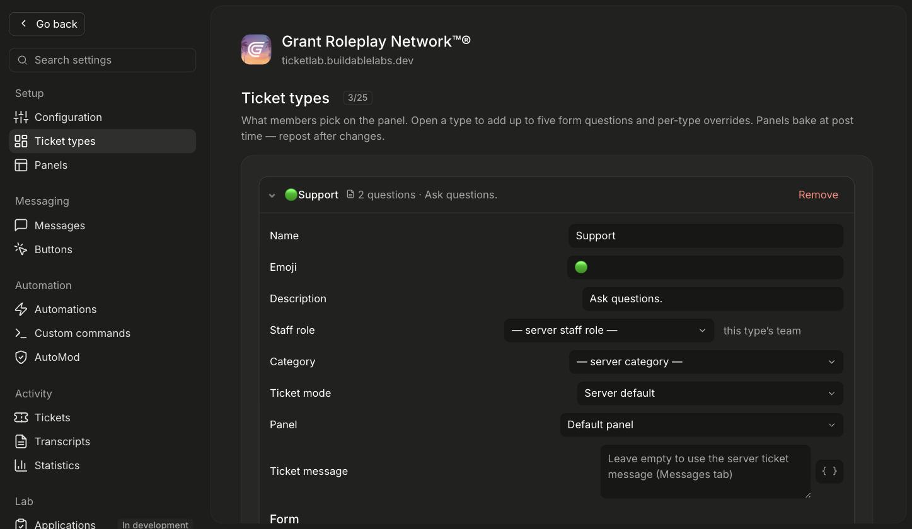The width and height of the screenshot is (912, 529).
Task: Collapse the Support ticket type chevron
Action: (272, 195)
